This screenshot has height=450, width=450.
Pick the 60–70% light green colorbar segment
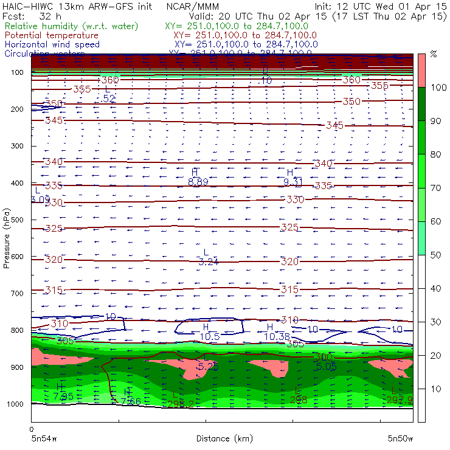[421, 204]
